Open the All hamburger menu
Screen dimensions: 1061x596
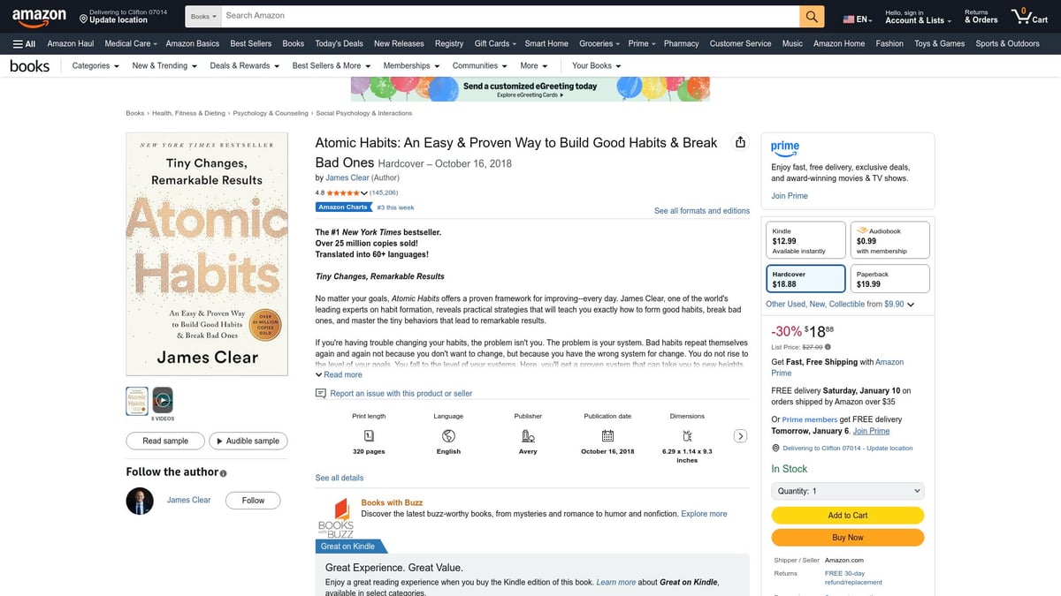[23, 42]
